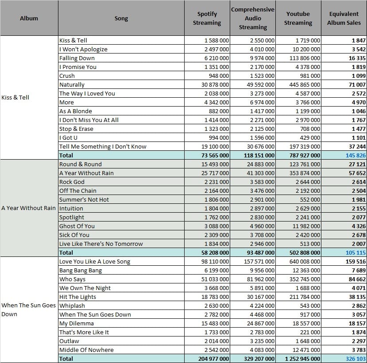Image resolution: width=367 pixels, height=363 pixels.
Task: Click Tell Me Something I Don't Know
Action: click(x=121, y=146)
